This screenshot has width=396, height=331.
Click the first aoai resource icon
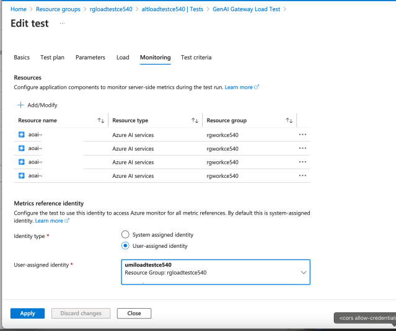point(22,135)
